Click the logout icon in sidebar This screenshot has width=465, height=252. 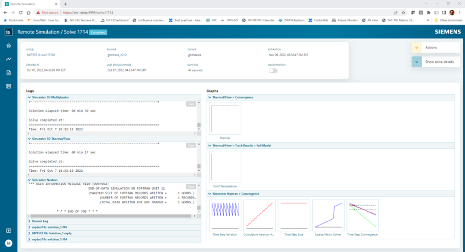click(8, 231)
